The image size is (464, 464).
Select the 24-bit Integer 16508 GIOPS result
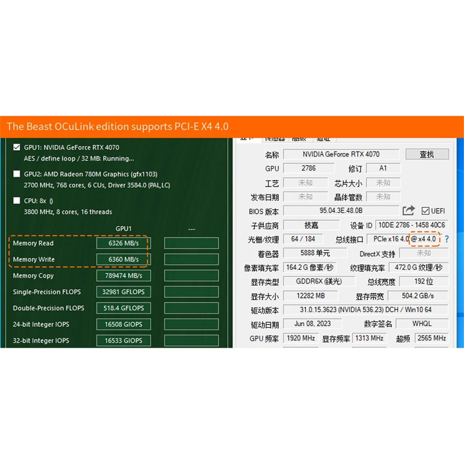pyautogui.click(x=124, y=324)
